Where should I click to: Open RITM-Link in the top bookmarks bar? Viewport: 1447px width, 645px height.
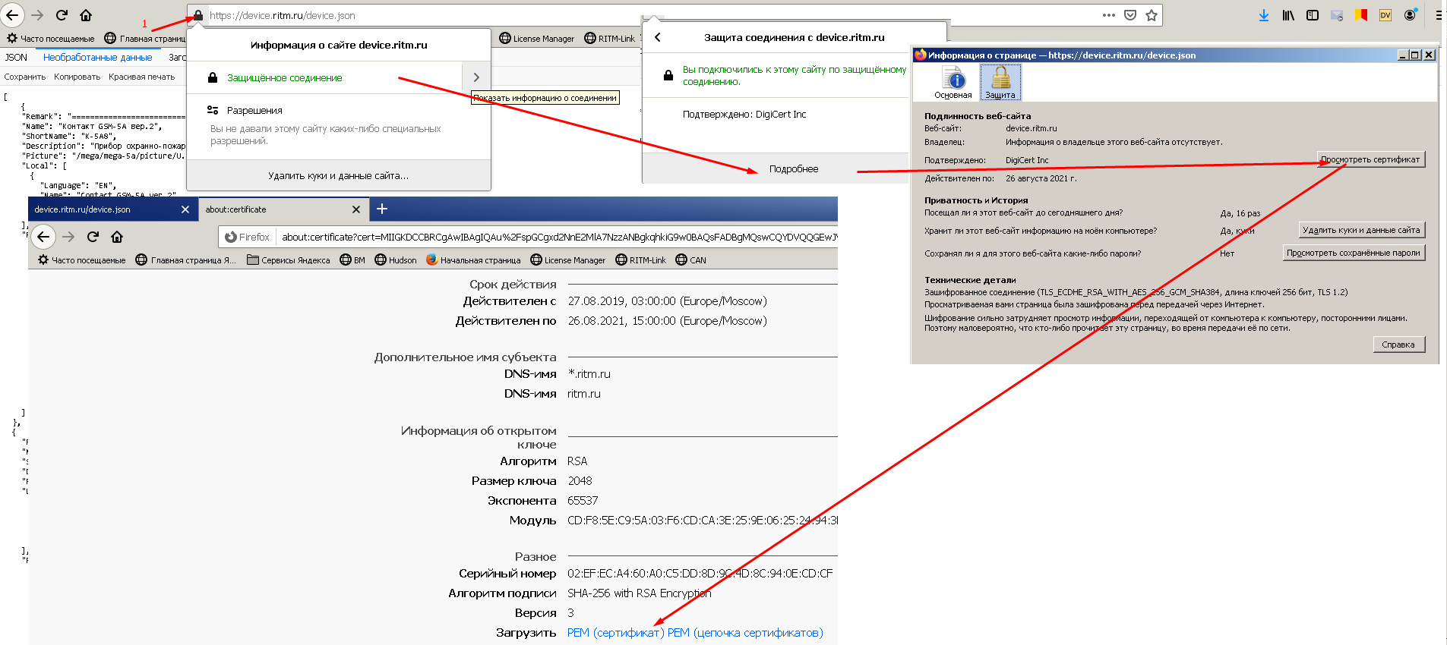[610, 39]
